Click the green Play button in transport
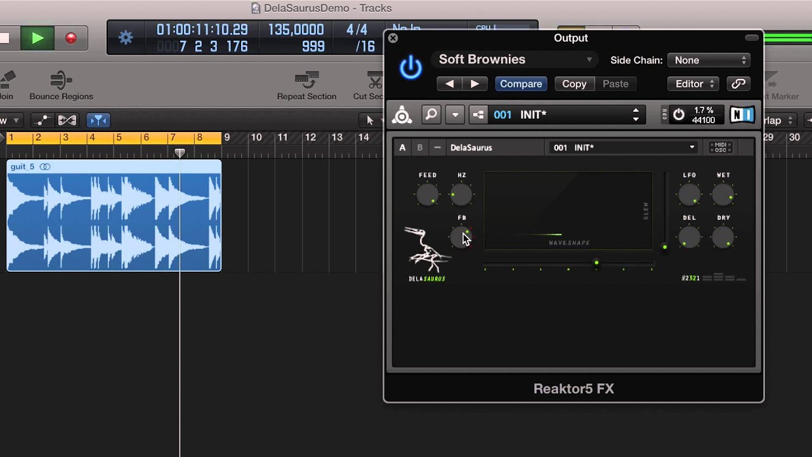Screen dimensions: 812x457 (x=37, y=38)
